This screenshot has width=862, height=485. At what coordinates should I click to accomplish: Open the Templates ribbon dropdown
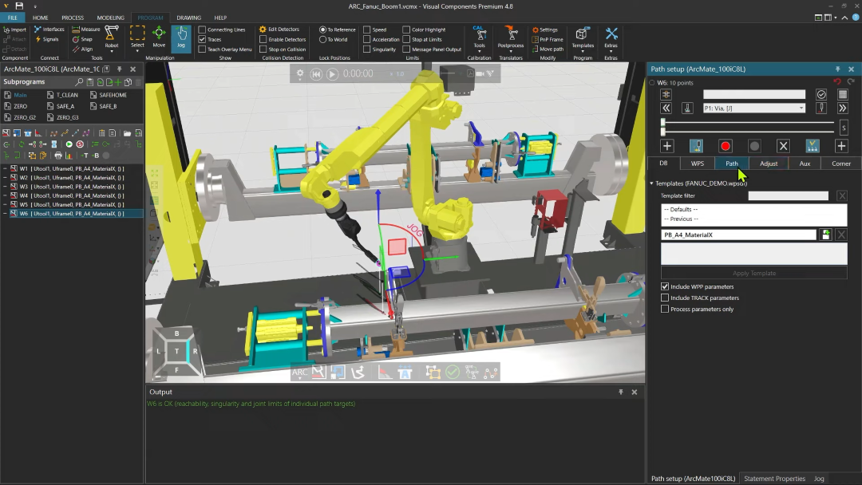tap(583, 51)
